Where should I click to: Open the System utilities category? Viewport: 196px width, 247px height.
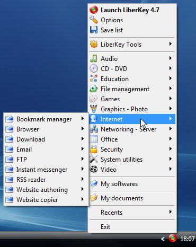132,160
